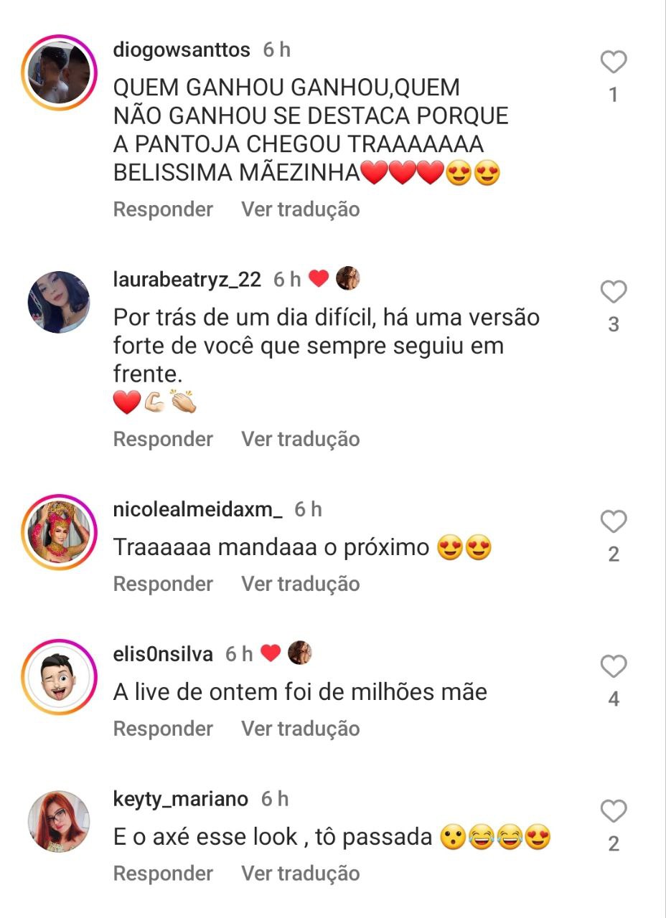Open keyty_mariano profile photo
Viewport: 666px width, 918px height.
[59, 821]
